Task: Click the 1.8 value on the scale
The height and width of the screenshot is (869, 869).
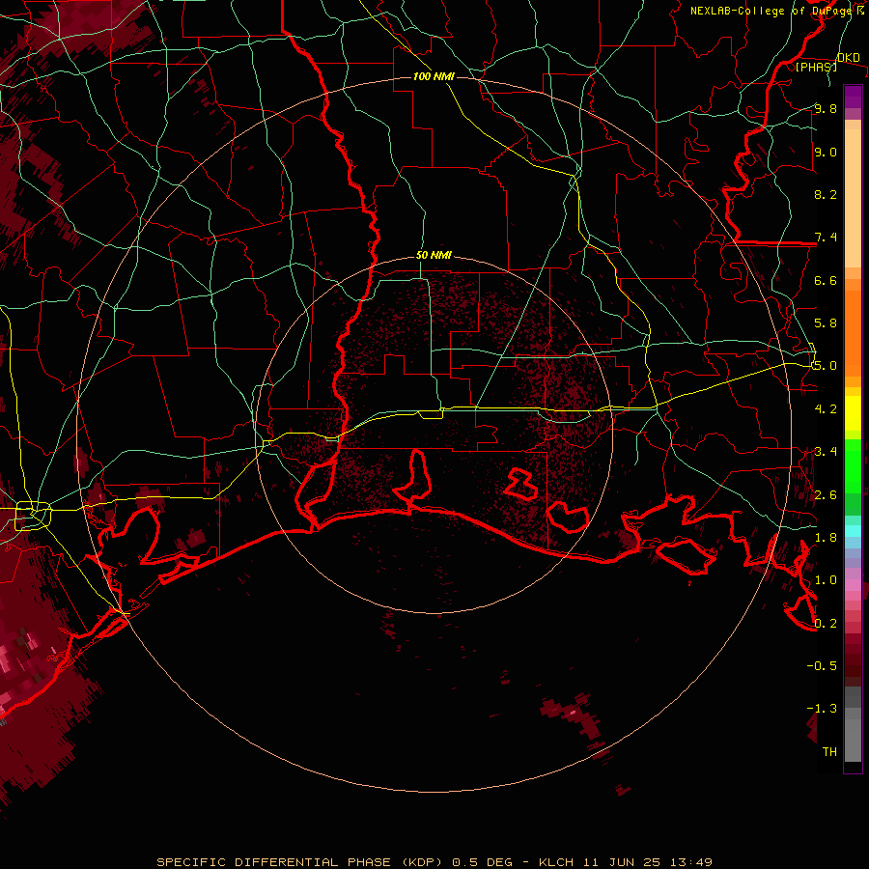Action: 826,537
